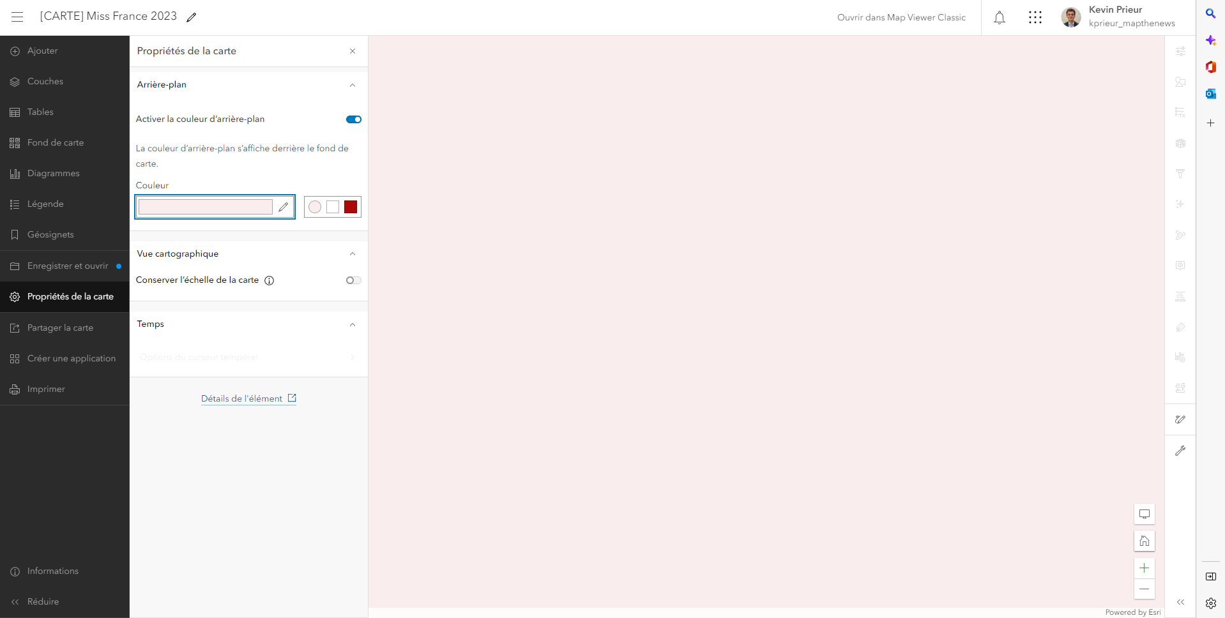Open the notifications bell
This screenshot has height=618, width=1225.
tap(1000, 17)
